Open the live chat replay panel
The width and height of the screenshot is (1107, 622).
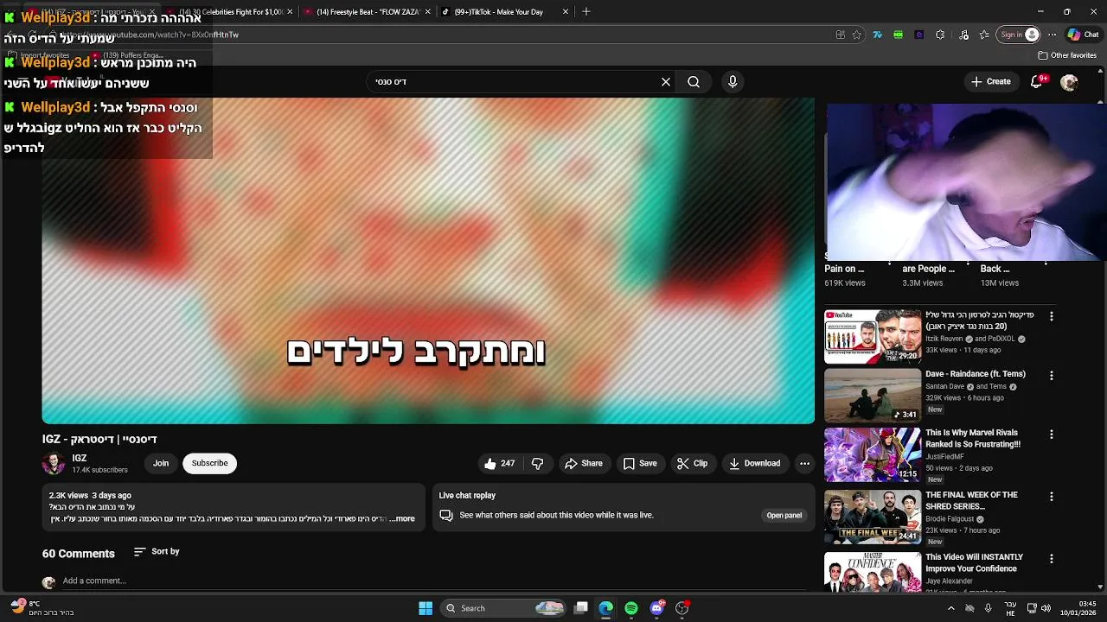coord(784,515)
